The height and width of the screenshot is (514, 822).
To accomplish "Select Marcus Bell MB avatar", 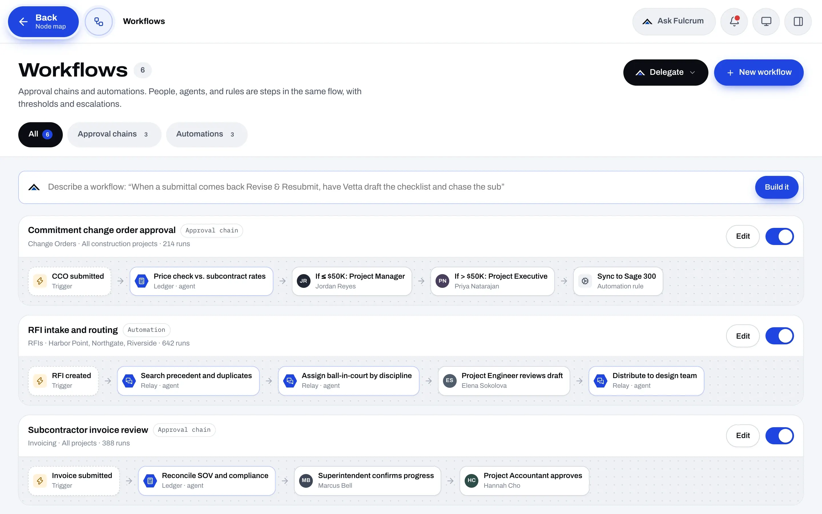I will click(x=306, y=481).
